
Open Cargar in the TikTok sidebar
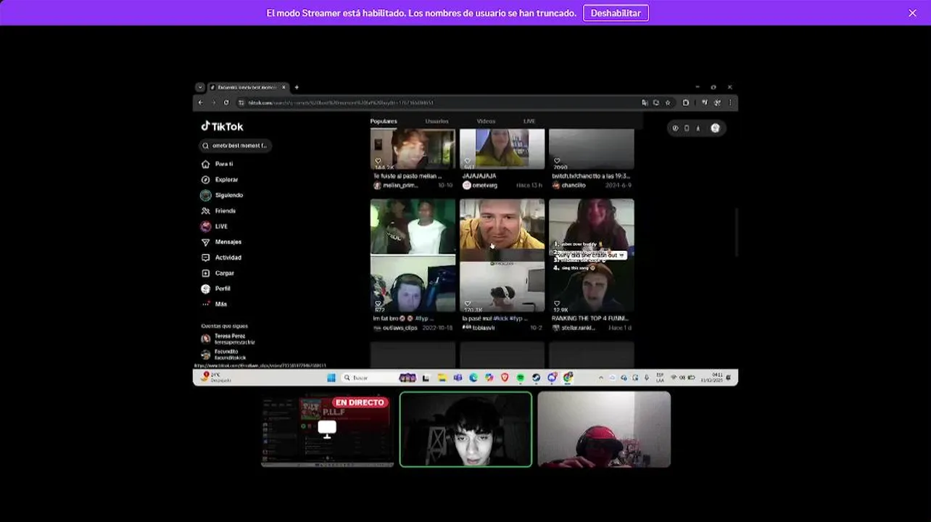[x=218, y=273]
